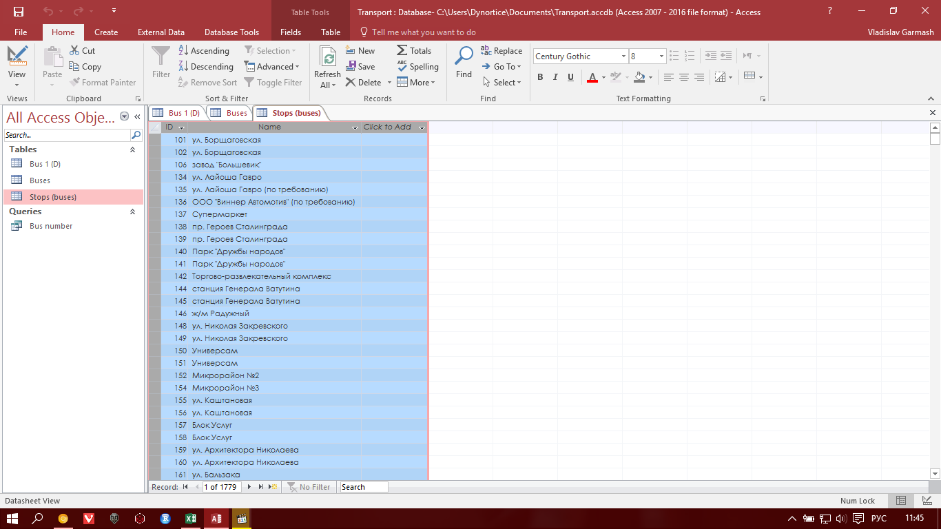Viewport: 941px width, 529px height.
Task: Open the Bus 1 (D) document tab
Action: coord(176,113)
